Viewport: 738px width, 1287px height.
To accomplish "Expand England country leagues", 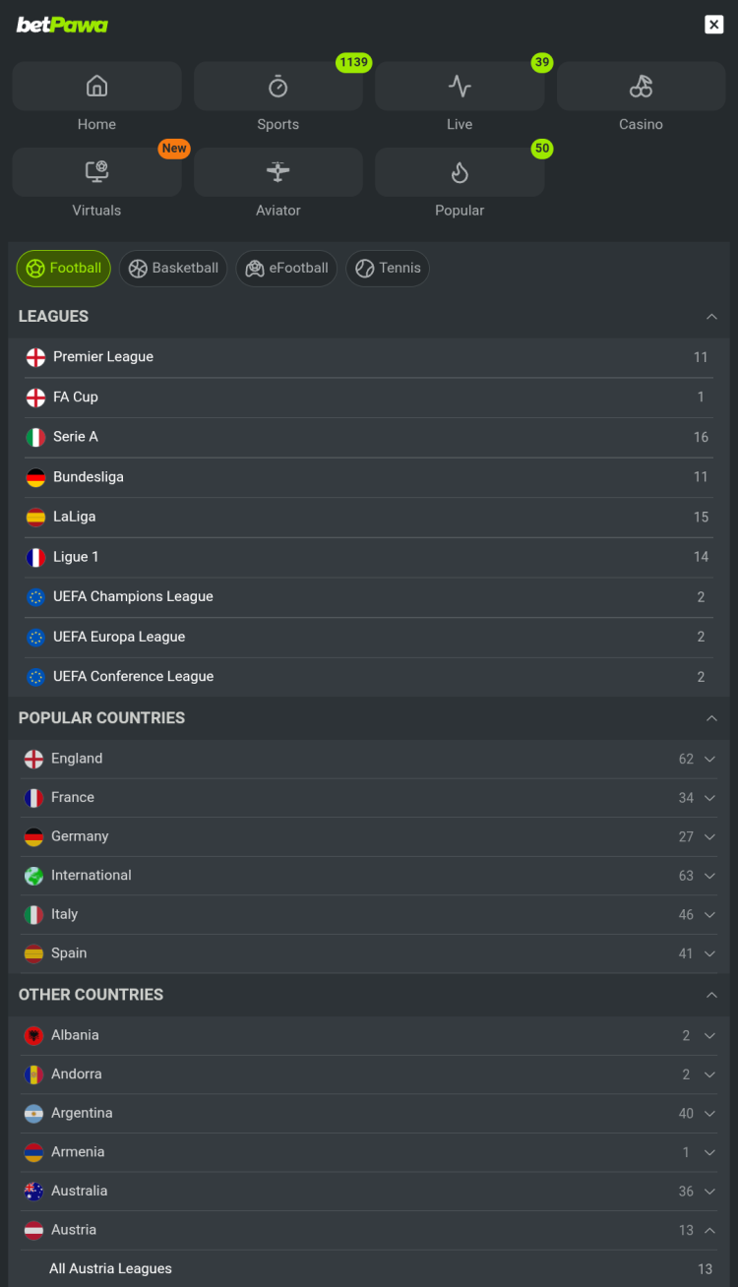I will point(709,759).
